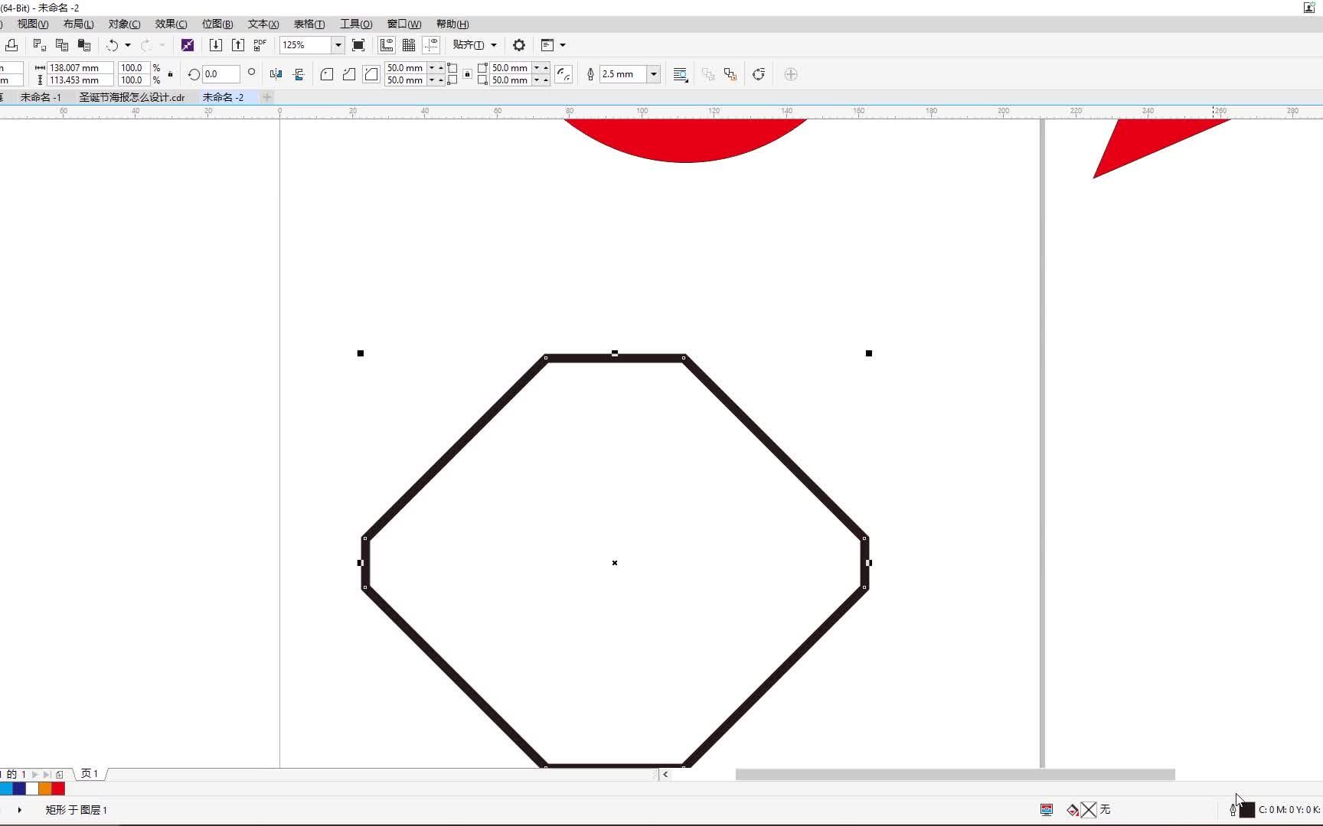The image size is (1323, 826).
Task: Click the outline pen icon beside 2.5 mm
Action: [590, 74]
